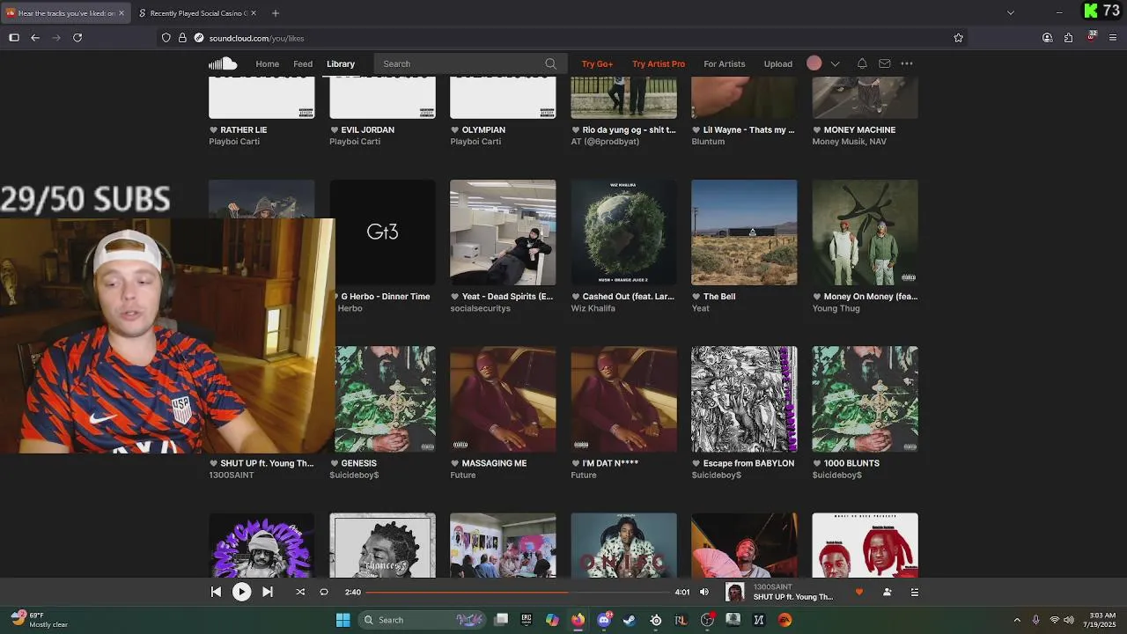The image size is (1127, 634).
Task: Open the Library tab
Action: [x=341, y=63]
